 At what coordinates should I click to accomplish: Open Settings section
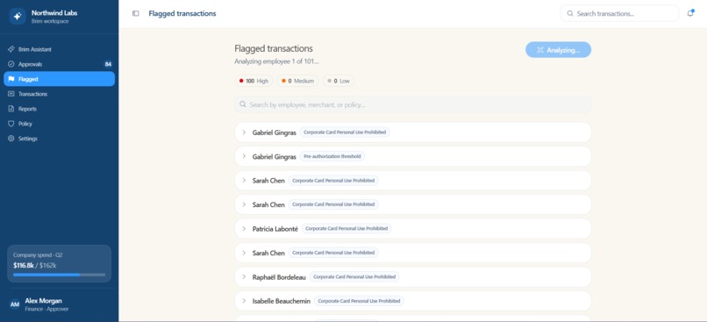(59, 139)
